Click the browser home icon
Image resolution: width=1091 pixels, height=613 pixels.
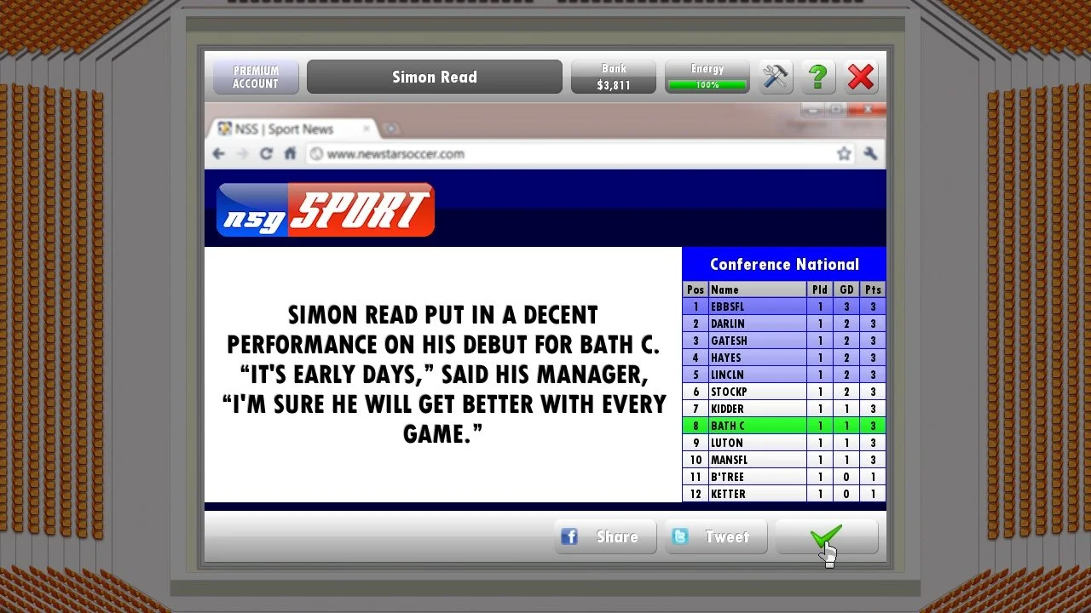point(290,154)
